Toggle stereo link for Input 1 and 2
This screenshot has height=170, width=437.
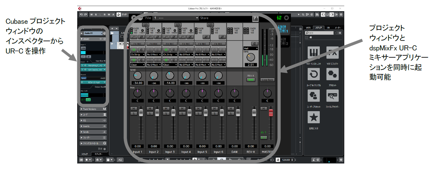pyautogui.click(x=145, y=24)
